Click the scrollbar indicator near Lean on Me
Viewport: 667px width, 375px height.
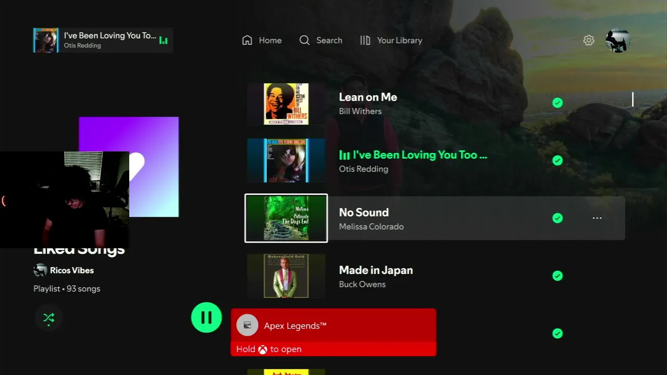(x=633, y=99)
